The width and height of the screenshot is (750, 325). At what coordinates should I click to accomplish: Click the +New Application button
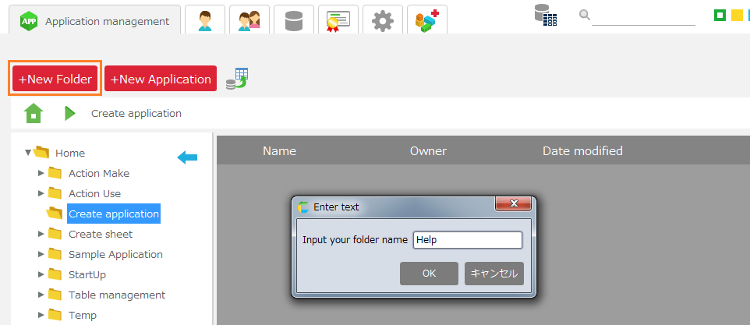[x=161, y=79]
